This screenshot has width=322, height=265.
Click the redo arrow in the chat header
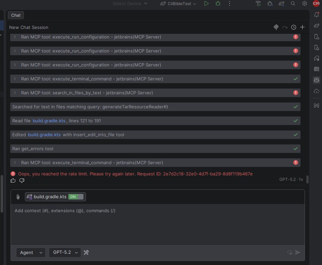tap(284, 27)
